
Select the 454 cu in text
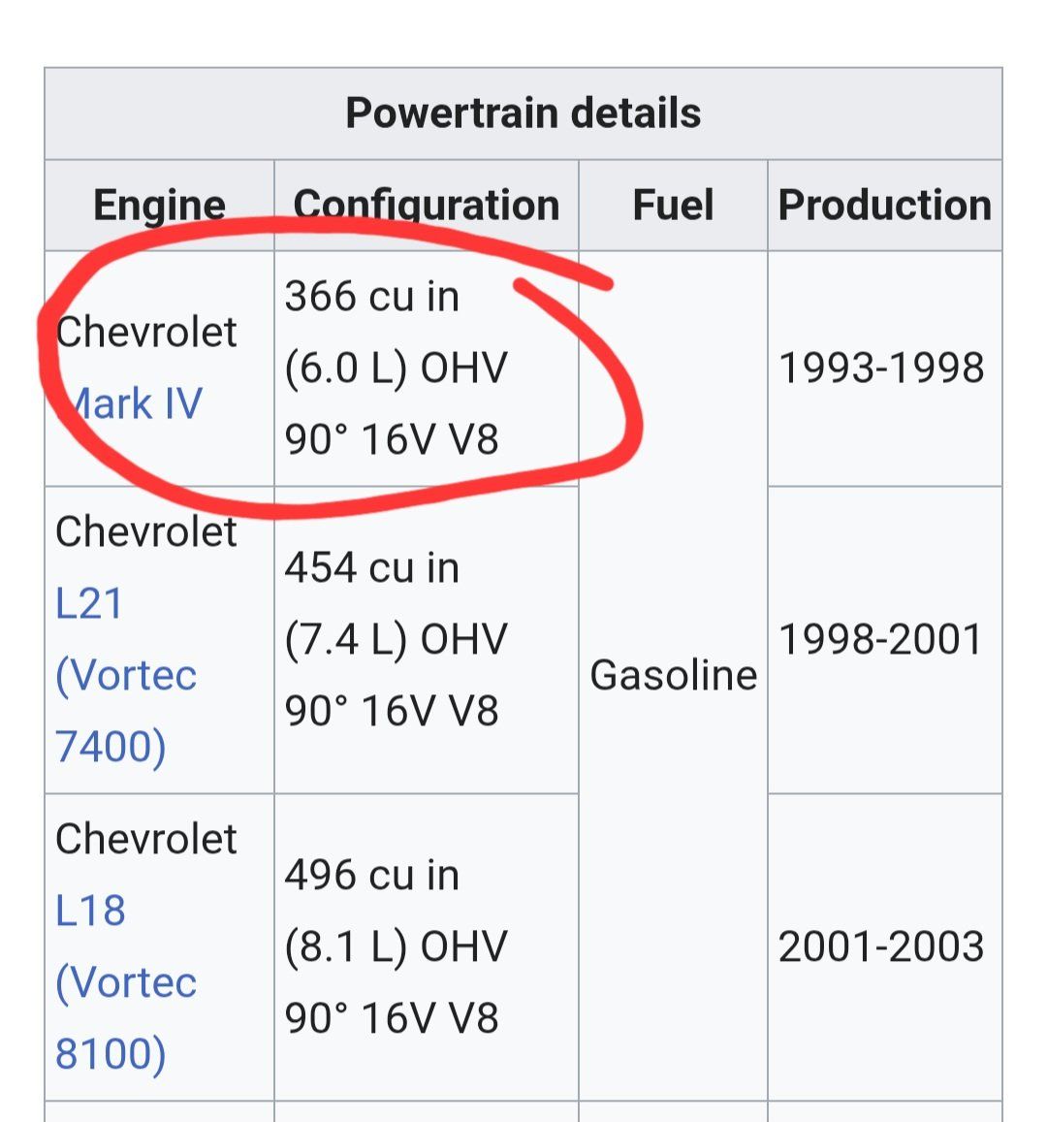point(371,567)
